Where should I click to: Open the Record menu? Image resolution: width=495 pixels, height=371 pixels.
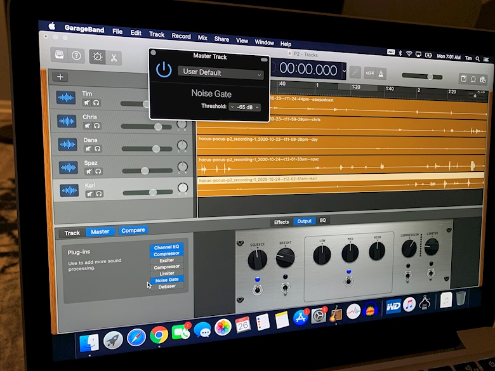click(181, 36)
